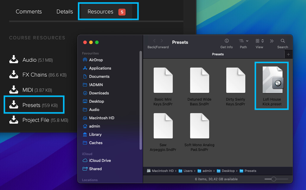
Task: Click the MIDI download icon
Action: click(14, 90)
